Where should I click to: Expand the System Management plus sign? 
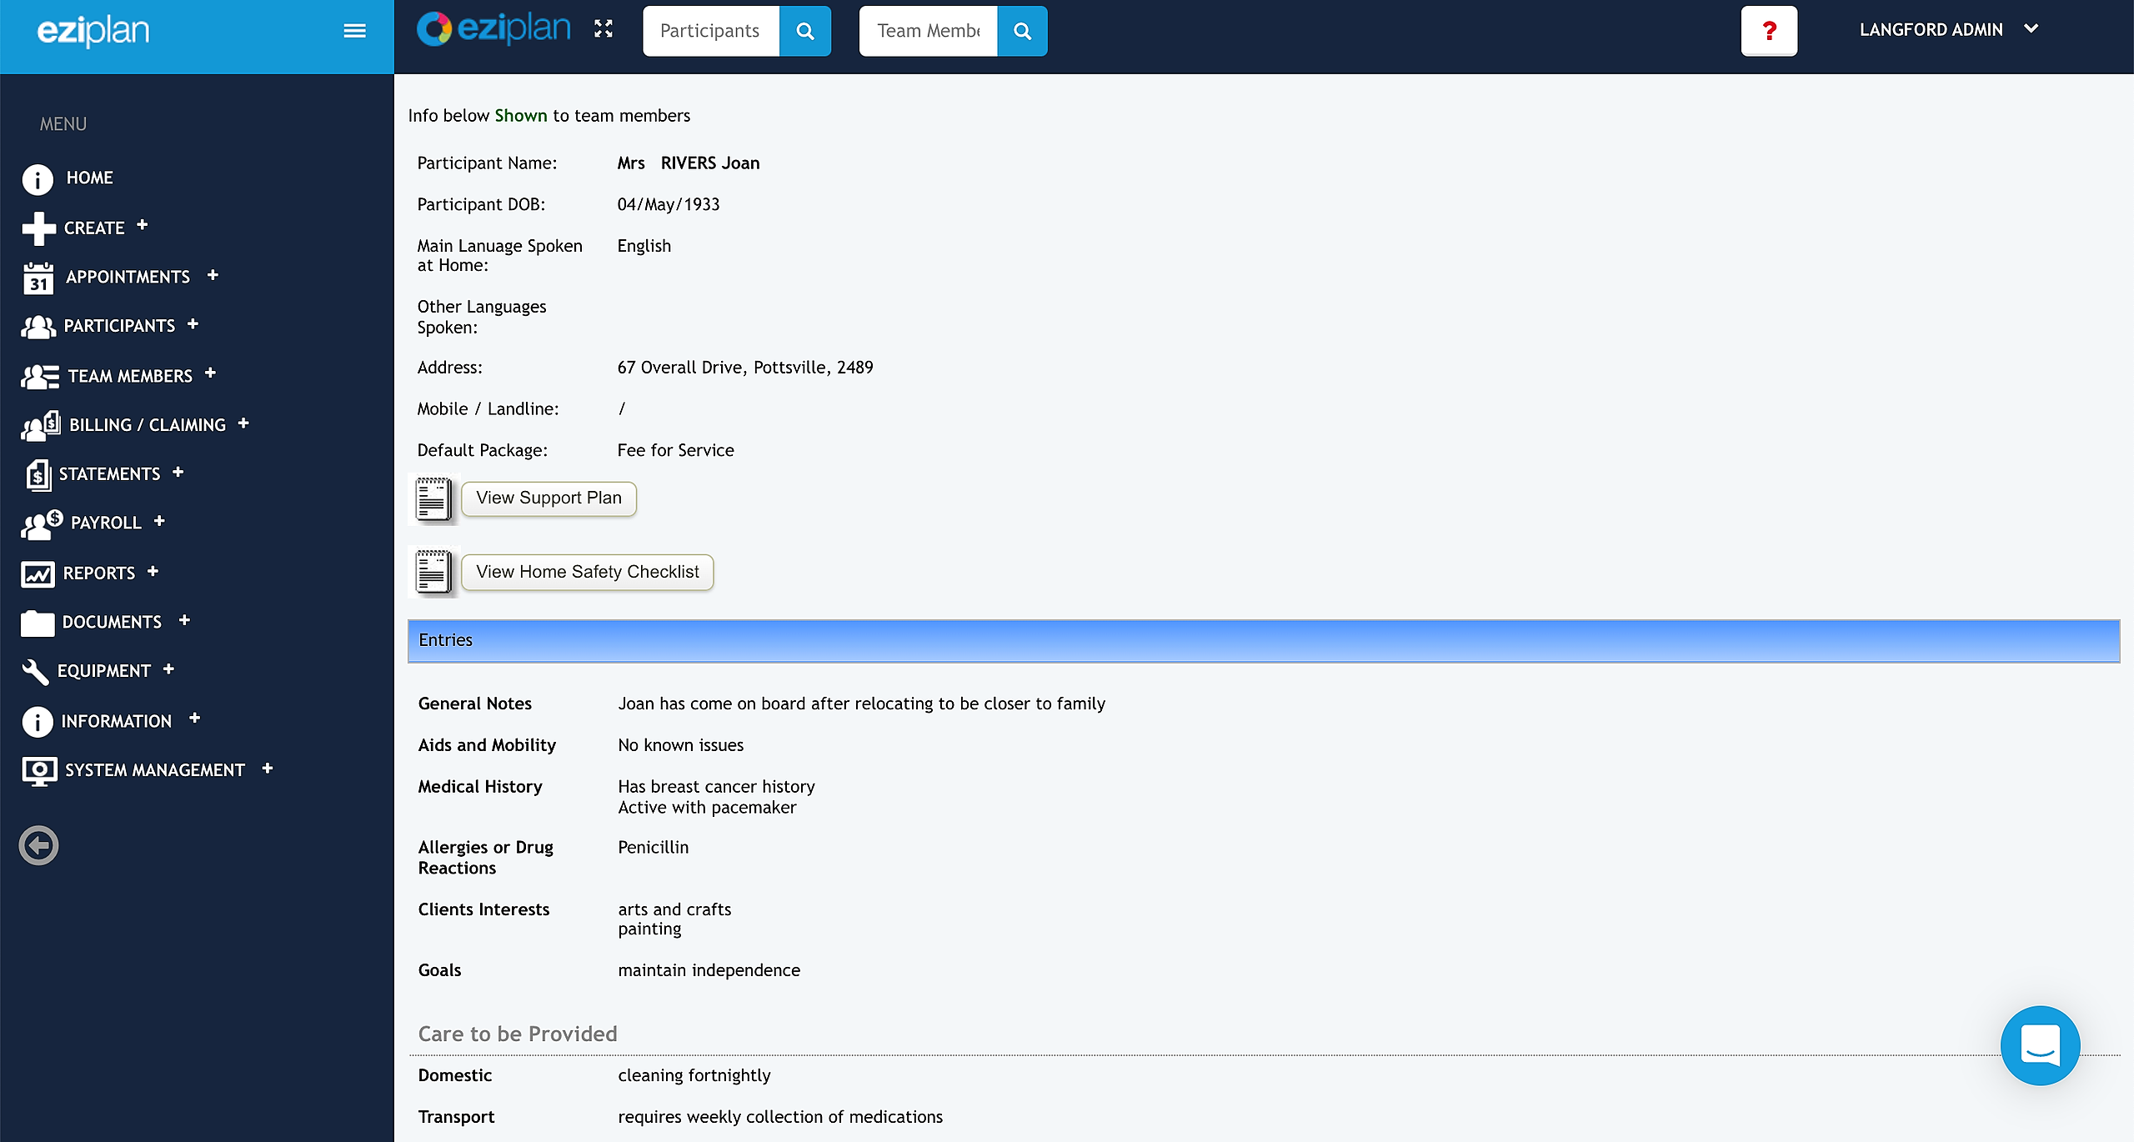[x=268, y=769]
